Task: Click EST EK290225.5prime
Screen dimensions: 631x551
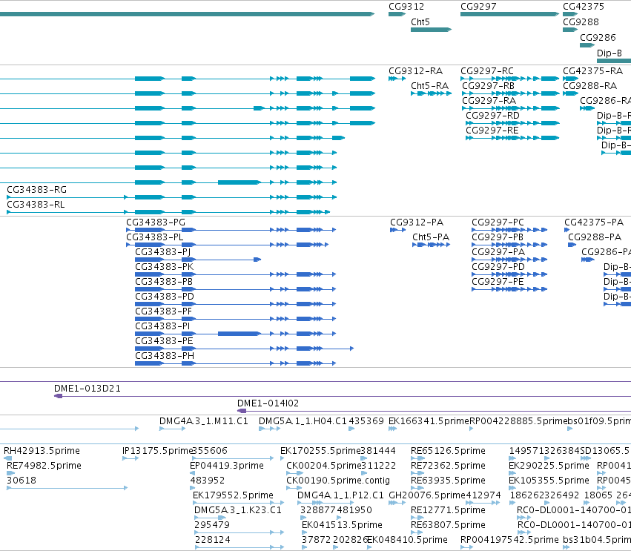Action: click(512, 473)
